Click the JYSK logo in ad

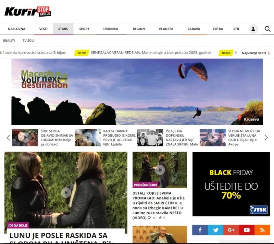coord(259,209)
